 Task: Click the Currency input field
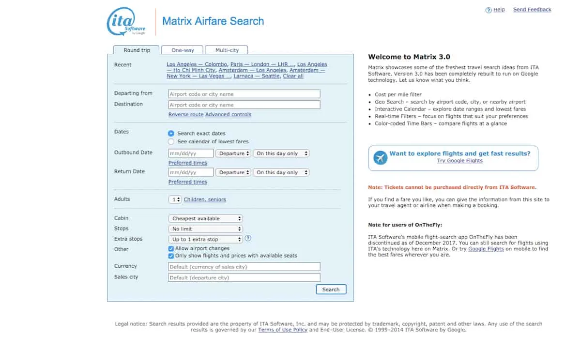tap(244, 267)
